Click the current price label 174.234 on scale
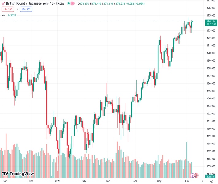 (211, 21)
